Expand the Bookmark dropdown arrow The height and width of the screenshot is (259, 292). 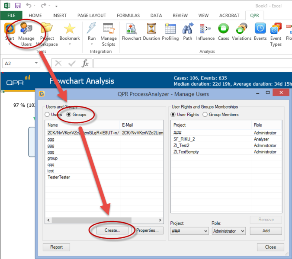click(70, 44)
